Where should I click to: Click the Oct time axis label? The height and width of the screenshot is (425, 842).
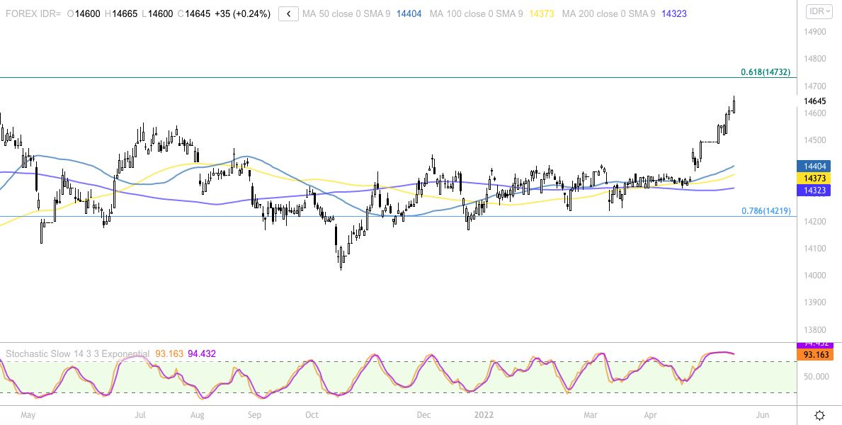pos(312,415)
